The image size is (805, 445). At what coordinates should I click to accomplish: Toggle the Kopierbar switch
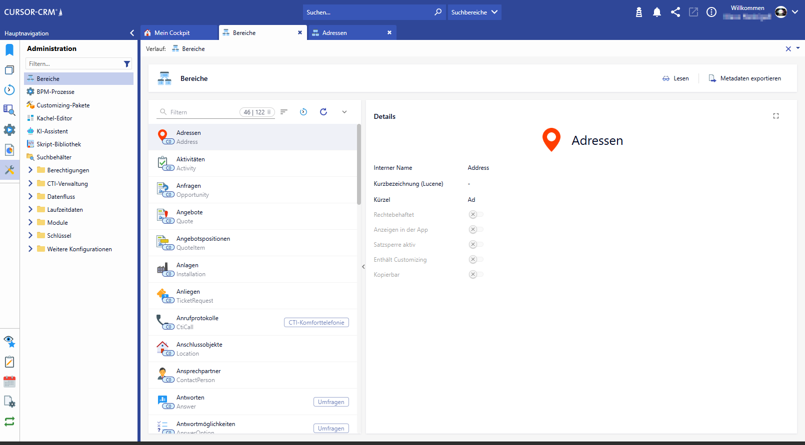pos(476,275)
